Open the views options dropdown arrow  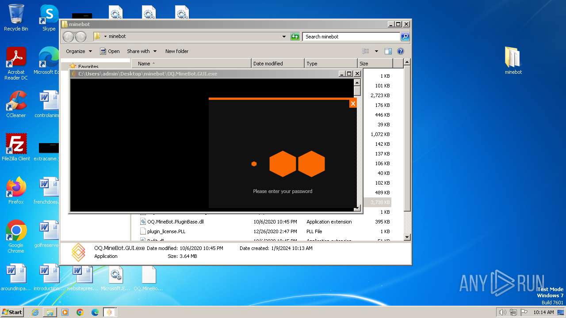point(376,51)
